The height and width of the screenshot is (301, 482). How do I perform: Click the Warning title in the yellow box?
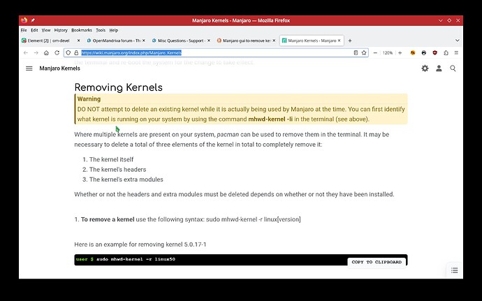click(x=89, y=99)
